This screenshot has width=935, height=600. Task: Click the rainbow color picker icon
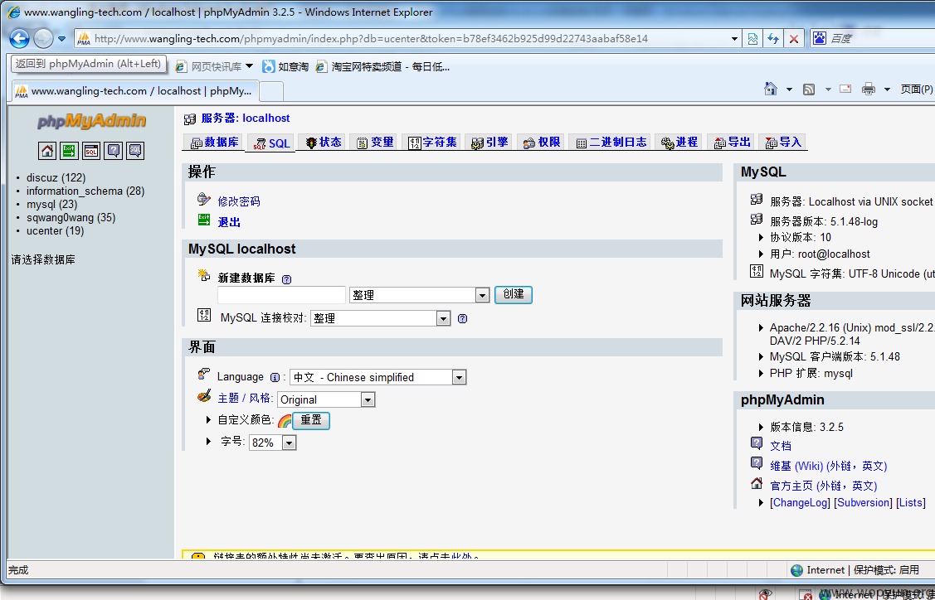point(285,421)
